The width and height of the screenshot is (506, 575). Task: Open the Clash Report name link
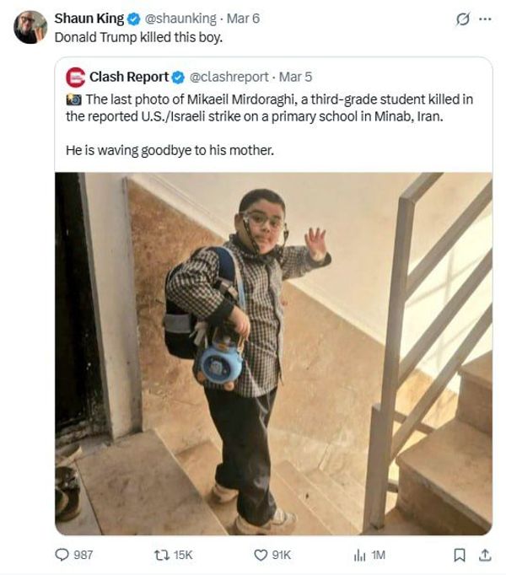tap(129, 77)
